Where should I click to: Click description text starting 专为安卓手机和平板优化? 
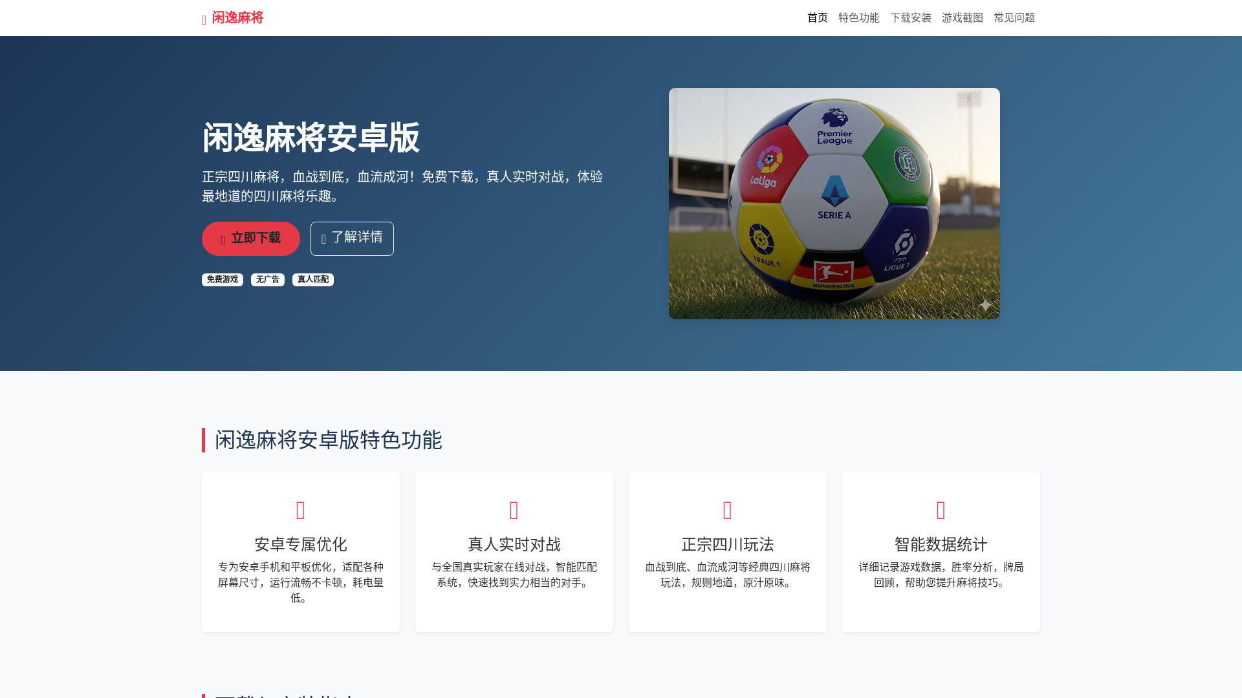(301, 582)
